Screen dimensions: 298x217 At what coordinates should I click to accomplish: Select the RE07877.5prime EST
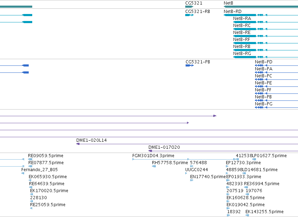click(46, 163)
